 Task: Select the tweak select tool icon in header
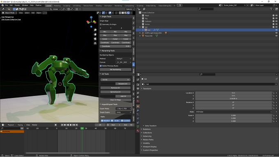9,9
